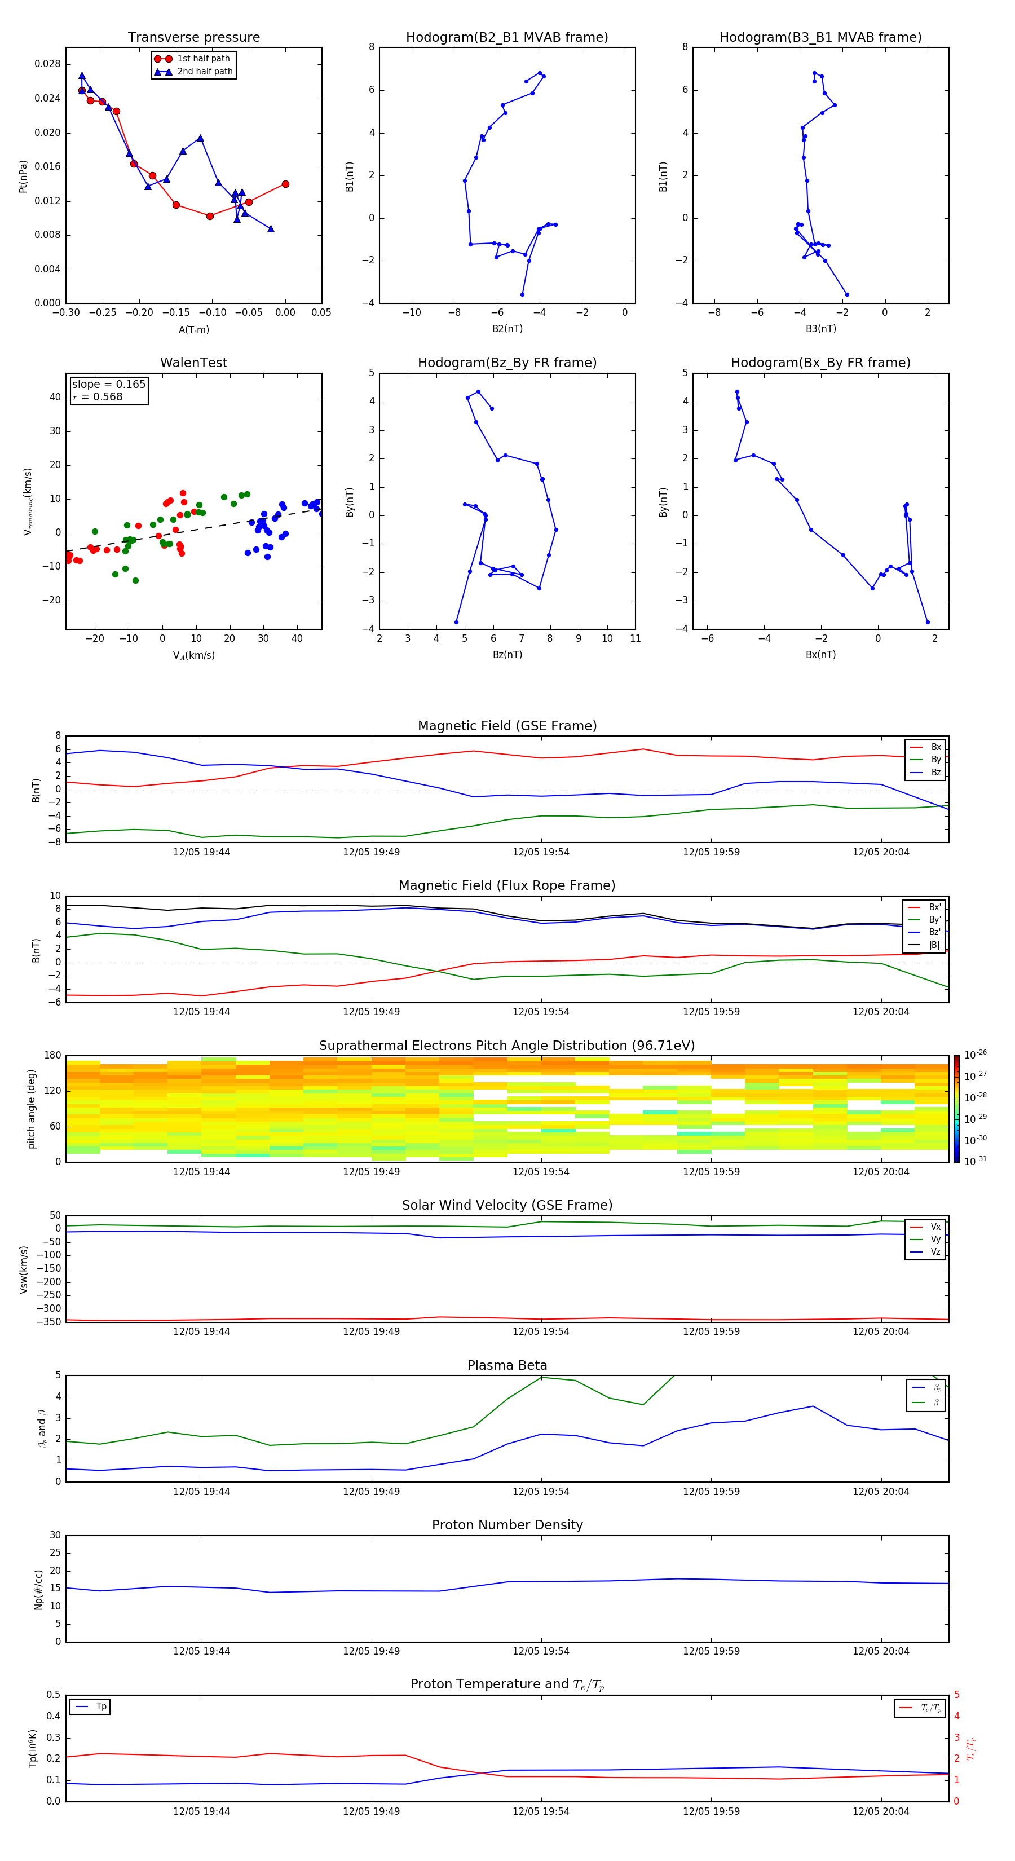
Task: Click the pitch angle color bar
Action: (956, 1109)
